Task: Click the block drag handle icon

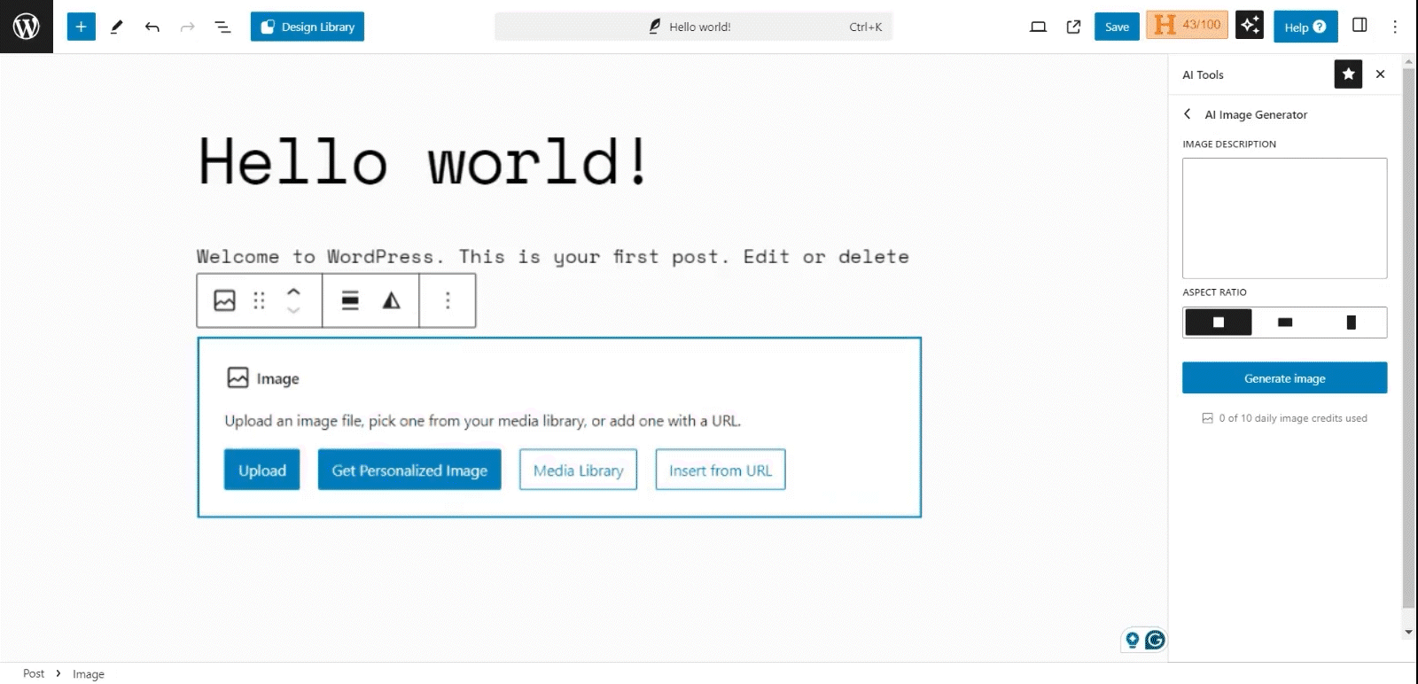Action: pos(259,300)
